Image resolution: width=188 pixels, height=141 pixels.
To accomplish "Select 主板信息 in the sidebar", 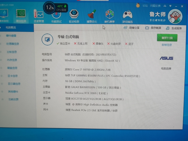I will click(12, 52).
